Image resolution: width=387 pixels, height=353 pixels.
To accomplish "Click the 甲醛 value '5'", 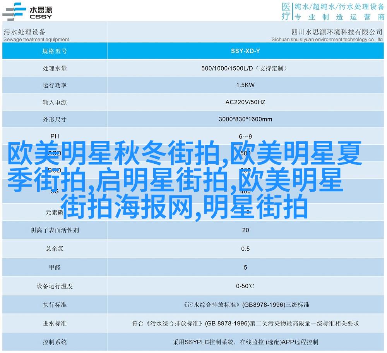I will [245, 267].
